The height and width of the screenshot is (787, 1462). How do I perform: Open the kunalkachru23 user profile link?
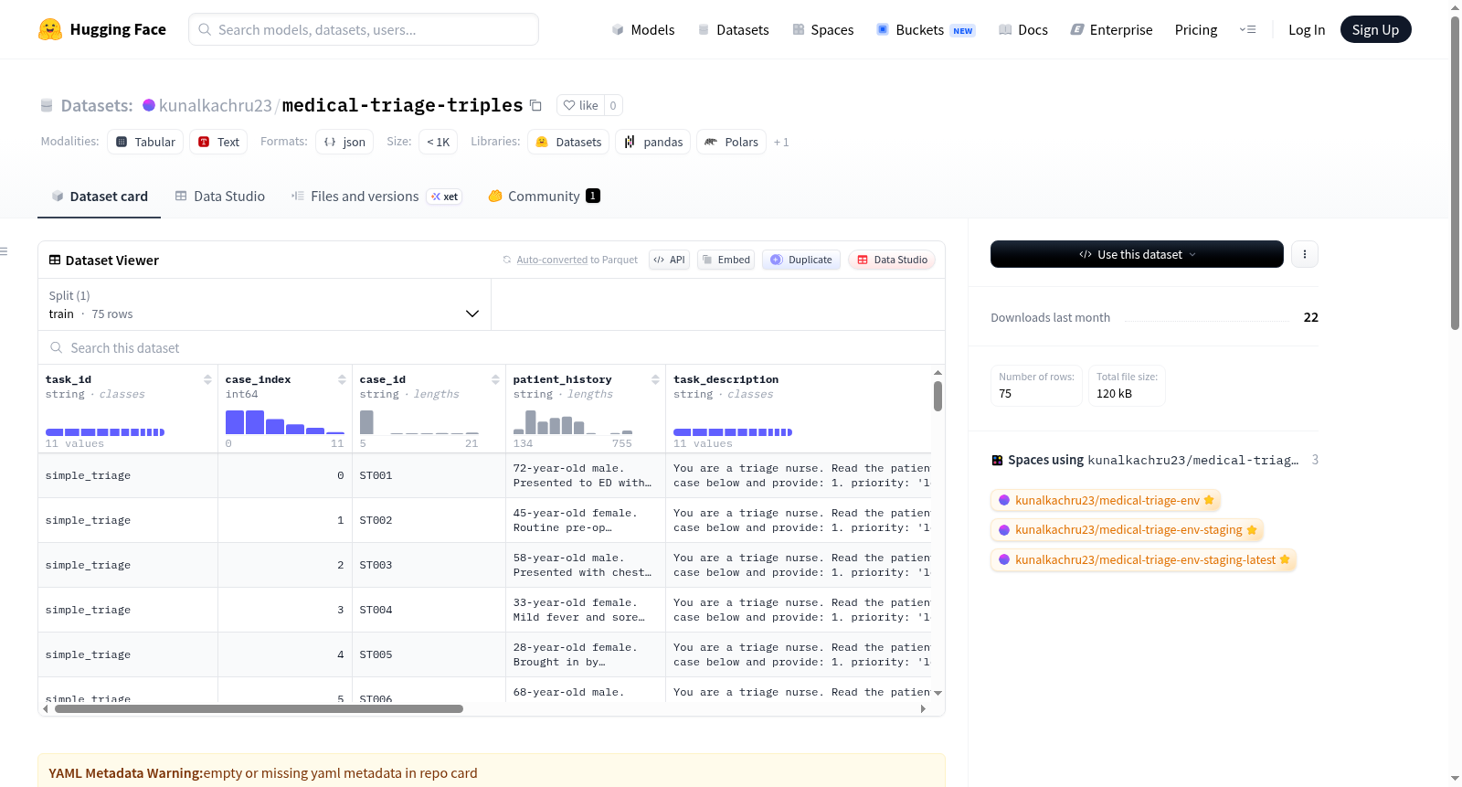215,105
